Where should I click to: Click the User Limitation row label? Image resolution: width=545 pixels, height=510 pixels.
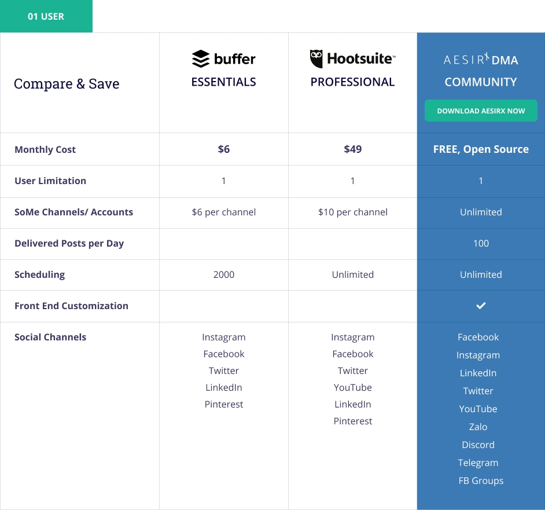pyautogui.click(x=50, y=181)
